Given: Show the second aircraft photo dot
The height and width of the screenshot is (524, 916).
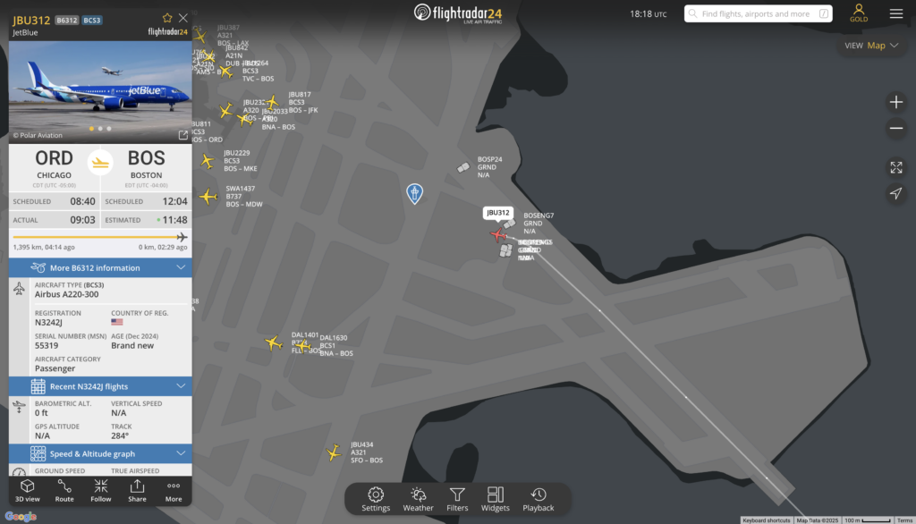Looking at the screenshot, I should pyautogui.click(x=100, y=129).
